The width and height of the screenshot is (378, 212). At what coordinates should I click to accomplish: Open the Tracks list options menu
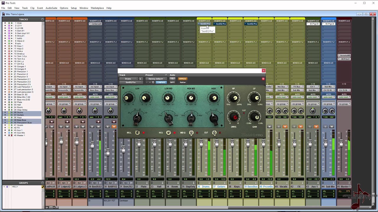[43, 19]
